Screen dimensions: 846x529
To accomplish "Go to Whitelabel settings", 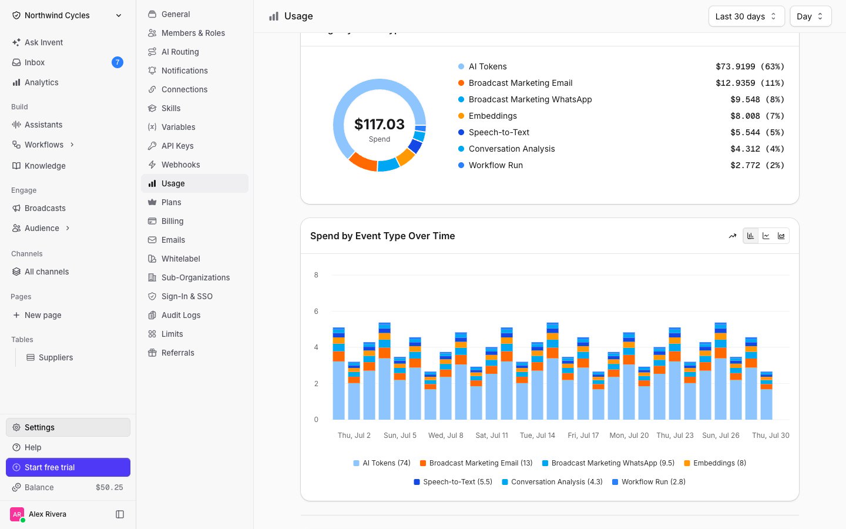I will pyautogui.click(x=194, y=259).
